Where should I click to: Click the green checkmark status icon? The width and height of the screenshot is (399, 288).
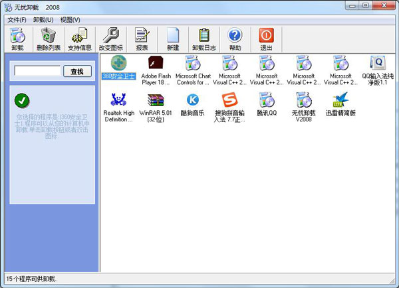point(22,101)
